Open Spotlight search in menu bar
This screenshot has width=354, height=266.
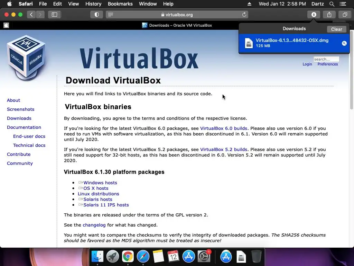[332, 4]
